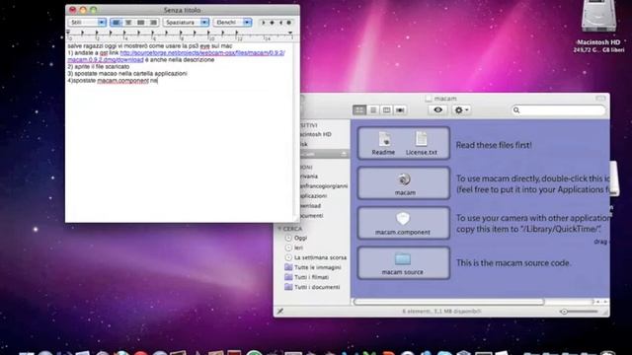Click the clock icon beside Oggi

point(288,238)
